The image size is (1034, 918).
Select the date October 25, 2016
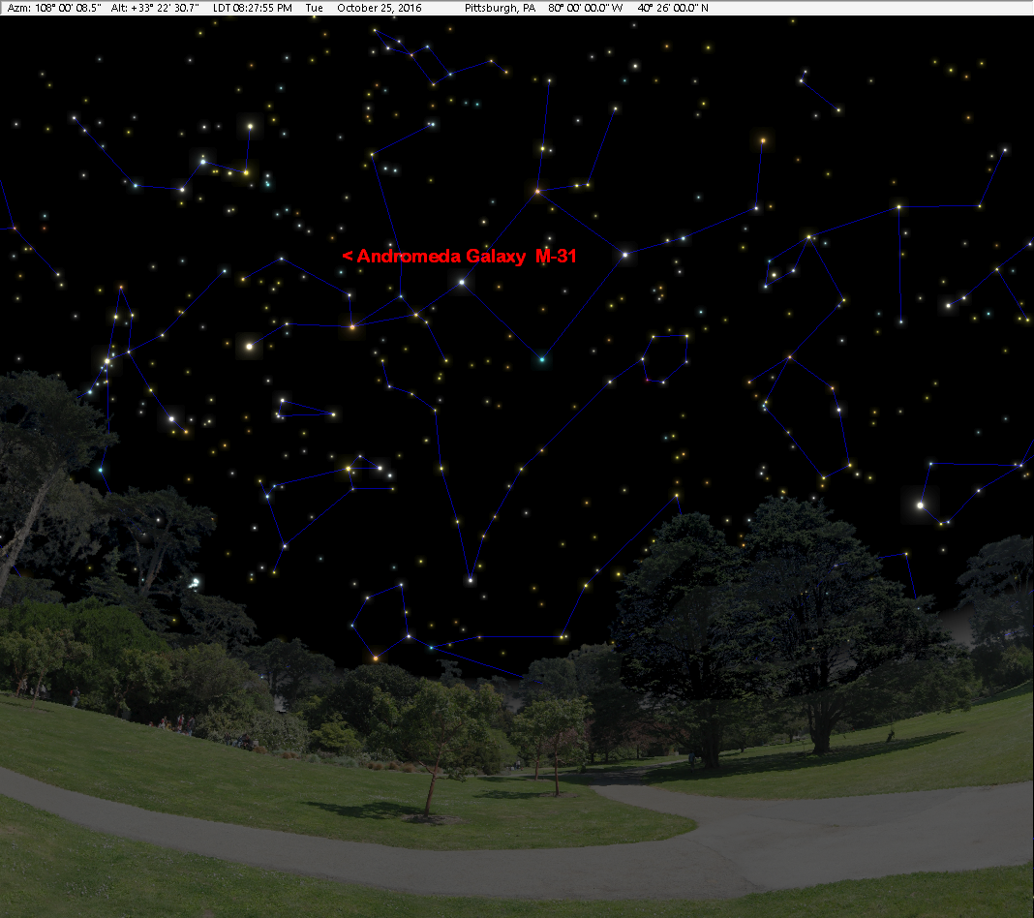point(380,8)
